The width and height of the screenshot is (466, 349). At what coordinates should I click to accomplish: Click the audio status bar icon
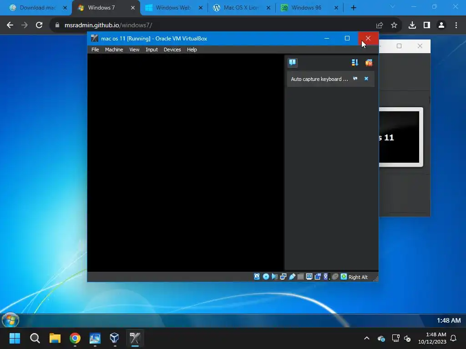click(274, 277)
